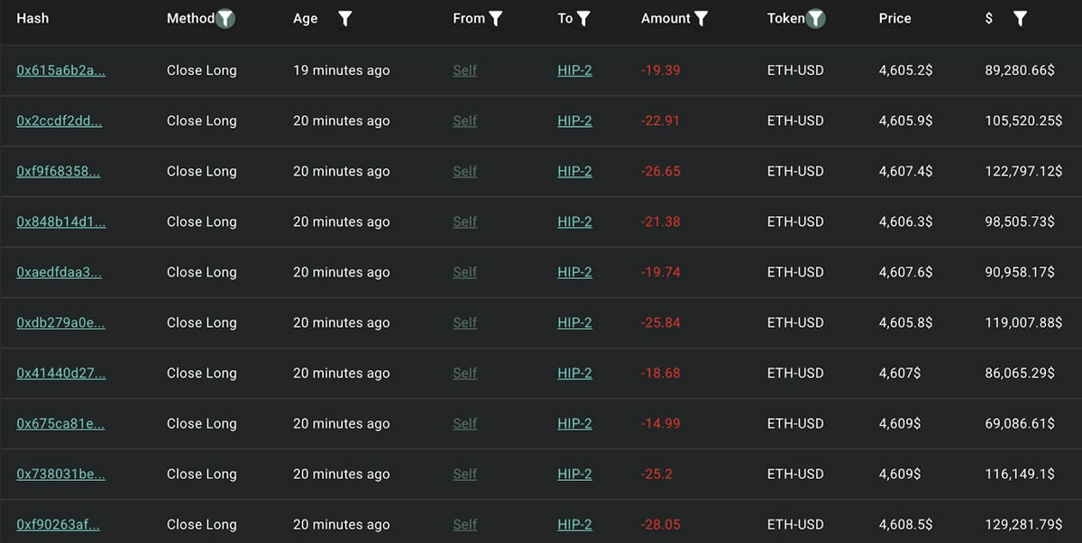Click the HIP-2 link in the 0xf90263af row

pos(575,524)
